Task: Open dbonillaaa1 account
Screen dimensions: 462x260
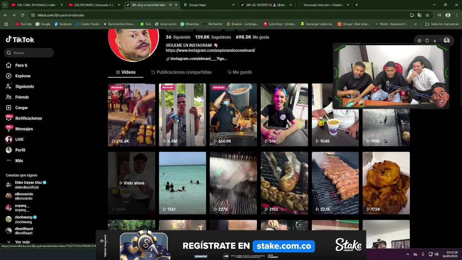Action: point(19,231)
